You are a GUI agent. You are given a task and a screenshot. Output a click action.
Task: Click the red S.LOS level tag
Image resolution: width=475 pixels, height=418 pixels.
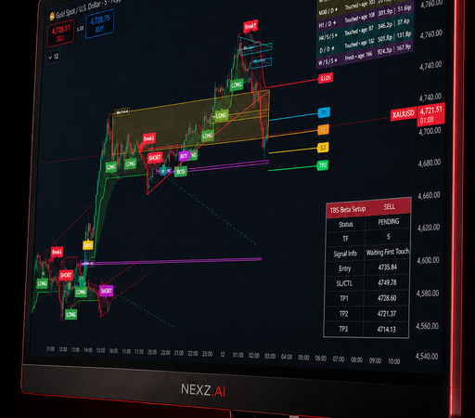pyautogui.click(x=326, y=78)
